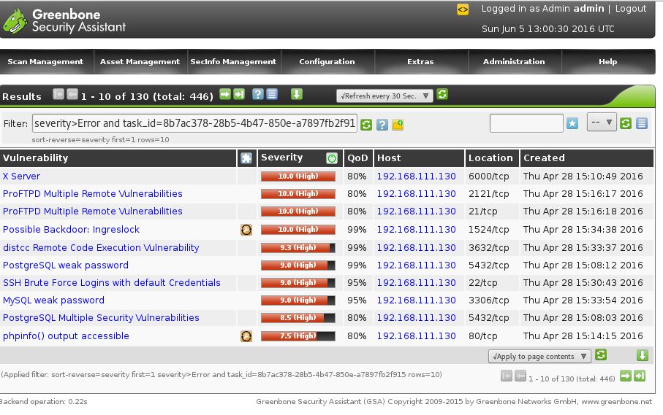Open the Refresh every 30 Sec. dropdown

pos(384,96)
